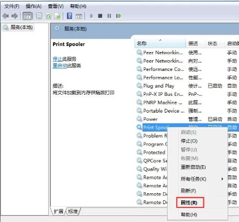Sort by the 名称 column header
The height and width of the screenshot is (222, 239).
tap(160, 43)
